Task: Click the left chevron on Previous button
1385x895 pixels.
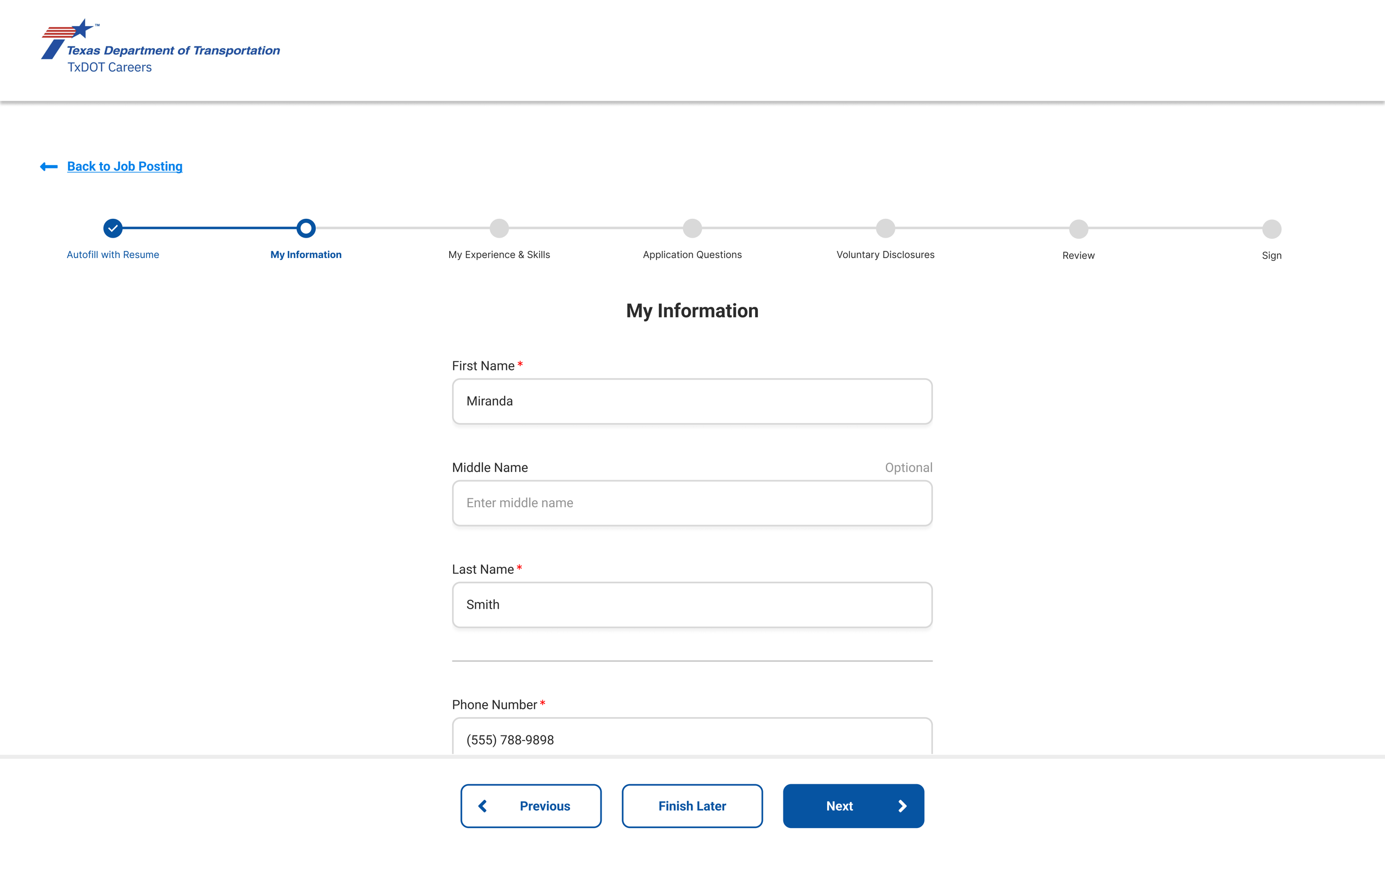Action: [483, 806]
